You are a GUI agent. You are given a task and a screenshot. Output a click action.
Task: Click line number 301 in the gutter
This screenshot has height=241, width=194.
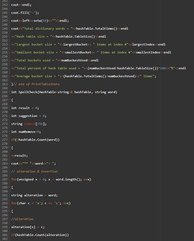5,235
